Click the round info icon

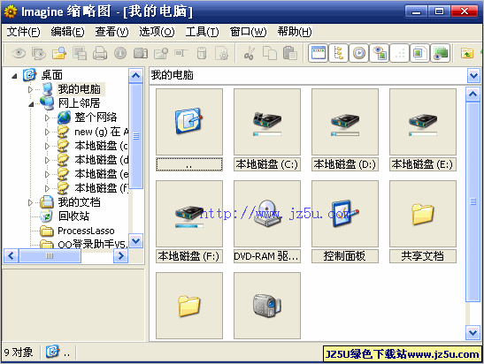click(x=120, y=53)
